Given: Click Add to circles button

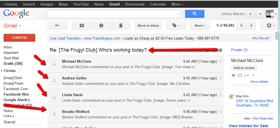Looking at the screenshot, I should click(244, 68).
